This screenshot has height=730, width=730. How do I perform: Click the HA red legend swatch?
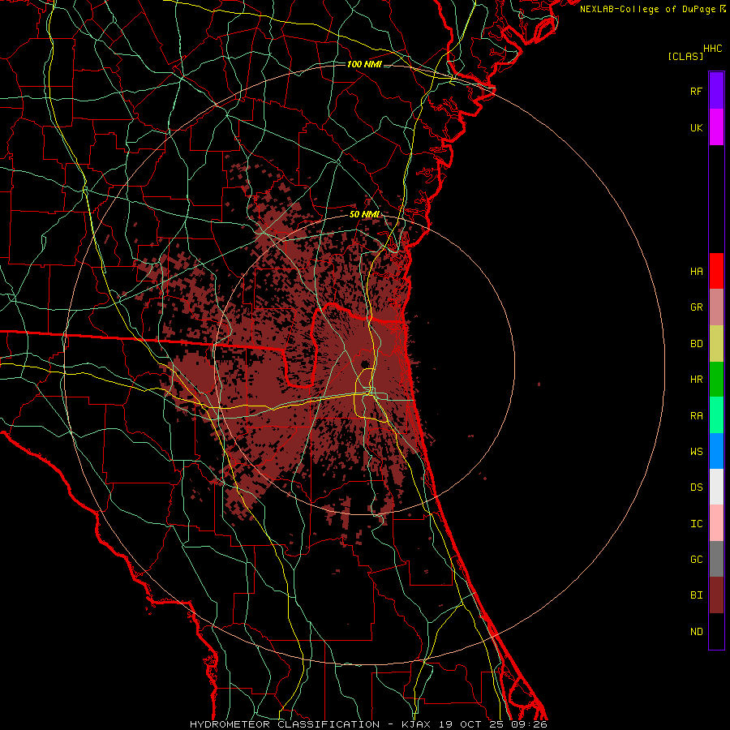pyautogui.click(x=716, y=271)
